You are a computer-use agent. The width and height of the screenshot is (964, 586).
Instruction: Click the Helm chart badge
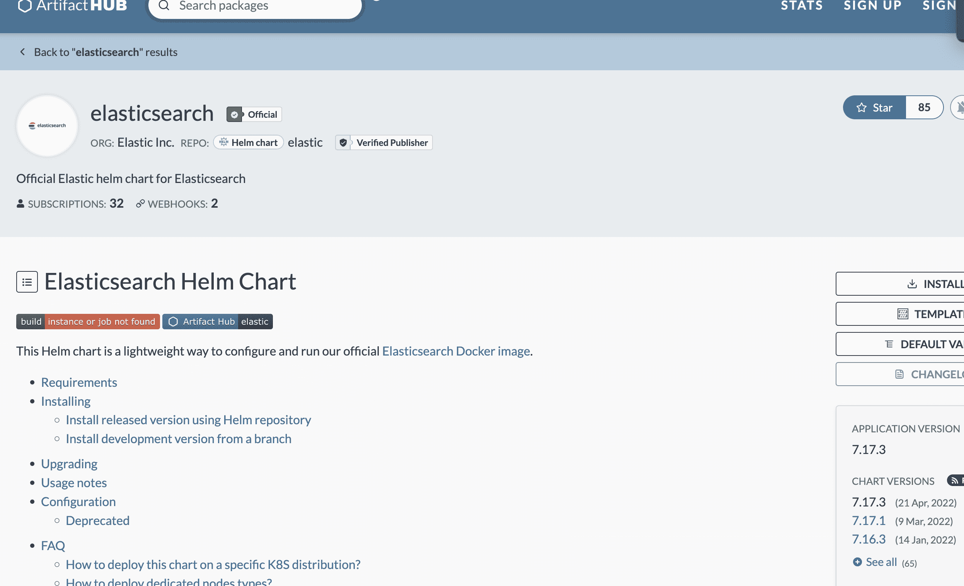249,142
